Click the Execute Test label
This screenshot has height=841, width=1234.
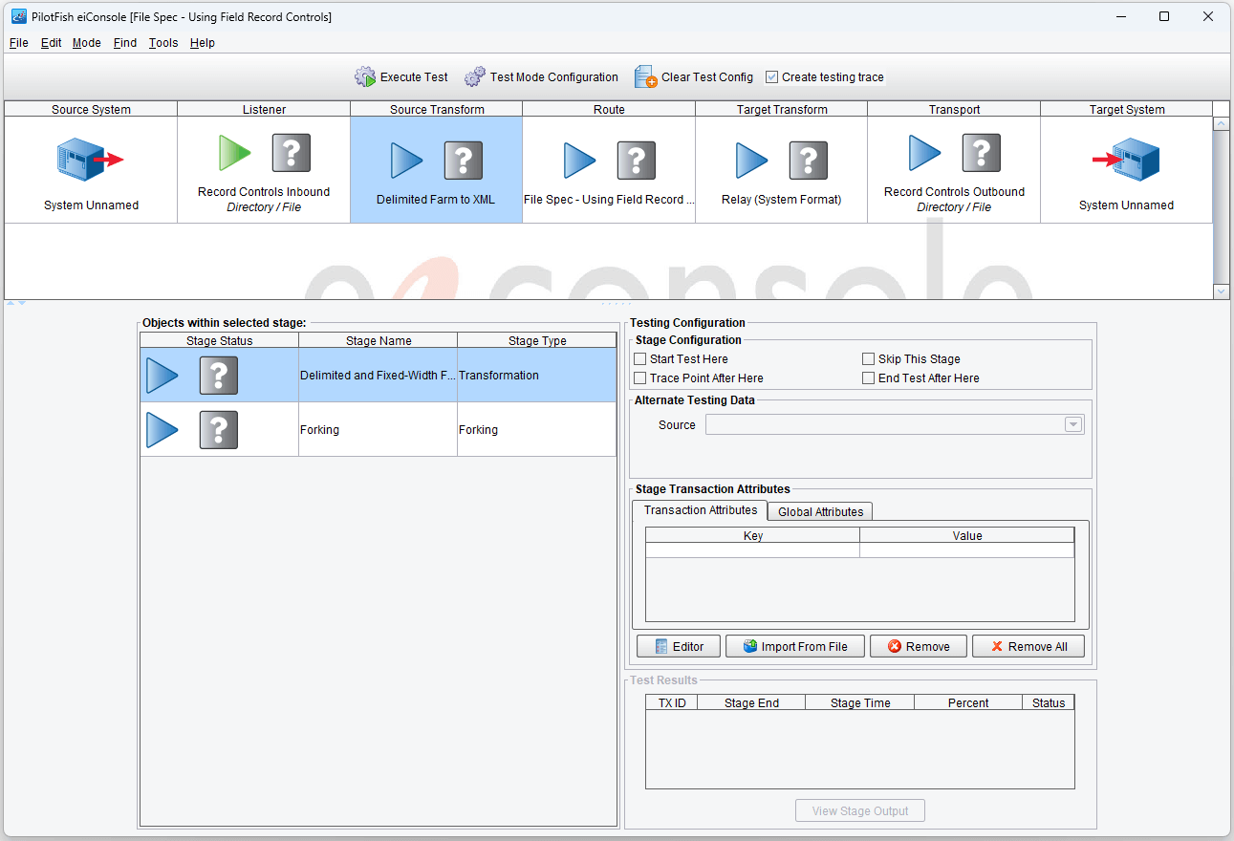(414, 77)
